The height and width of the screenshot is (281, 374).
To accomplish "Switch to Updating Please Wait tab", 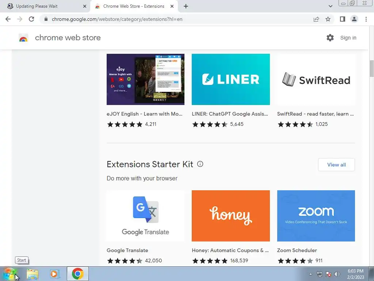I will [45, 6].
